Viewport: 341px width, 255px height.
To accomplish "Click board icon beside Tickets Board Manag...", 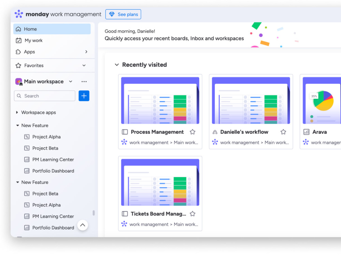I will pyautogui.click(x=125, y=214).
